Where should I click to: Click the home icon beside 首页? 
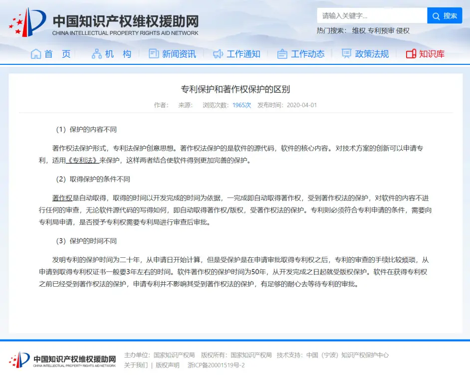point(35,54)
